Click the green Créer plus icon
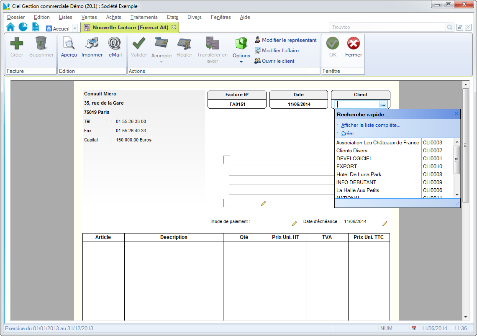This screenshot has height=336, width=477. 17,44
